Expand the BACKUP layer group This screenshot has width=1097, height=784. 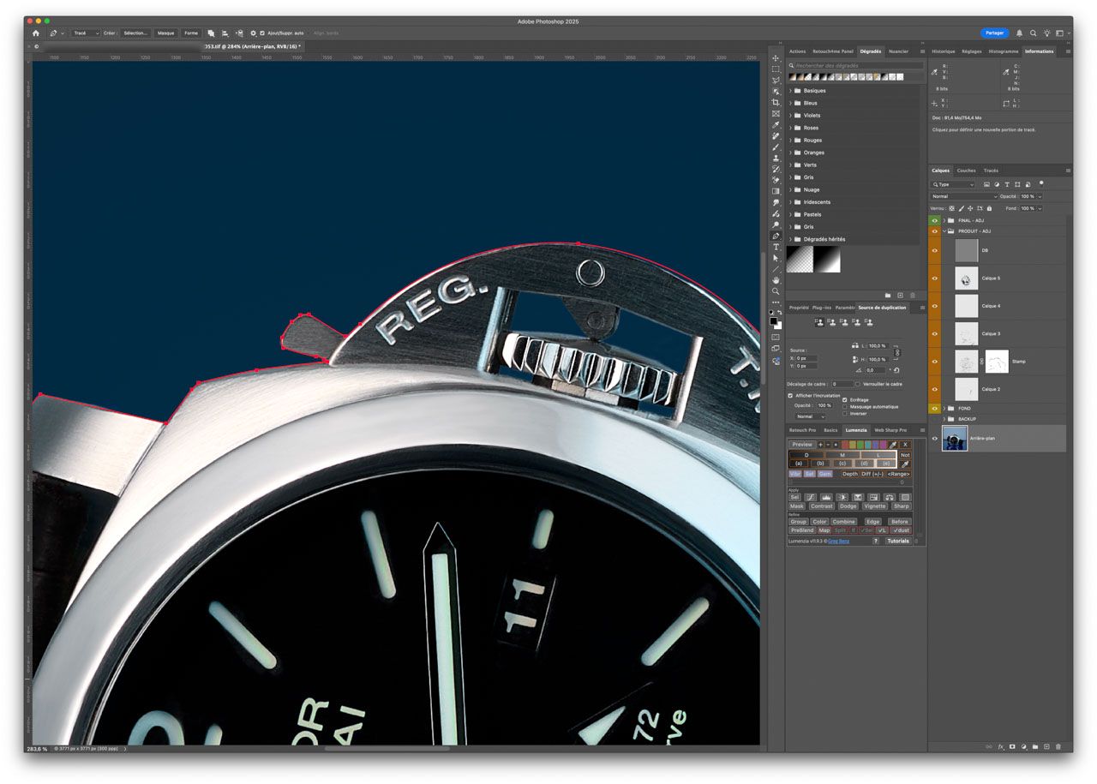click(x=944, y=419)
